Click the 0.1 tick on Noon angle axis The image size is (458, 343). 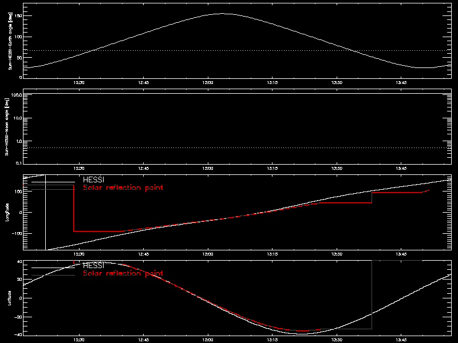(x=19, y=163)
